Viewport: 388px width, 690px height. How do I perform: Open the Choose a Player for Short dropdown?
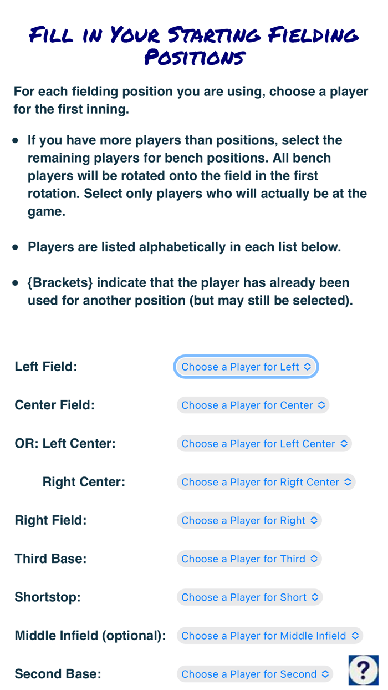point(249,597)
